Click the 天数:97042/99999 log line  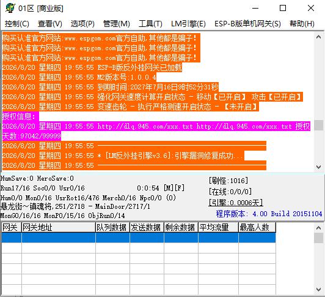click(x=32, y=136)
